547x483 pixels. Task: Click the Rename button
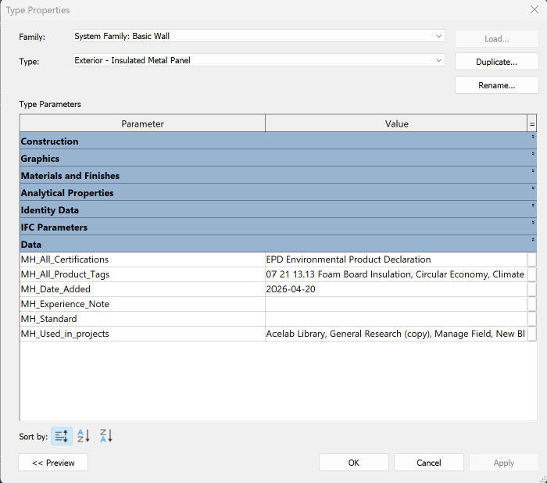coord(496,85)
